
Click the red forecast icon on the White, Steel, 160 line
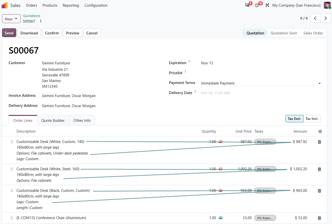point(221,169)
